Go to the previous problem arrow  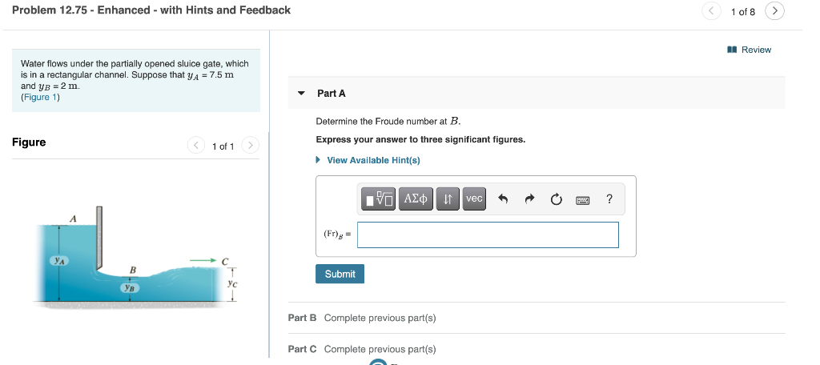[712, 11]
